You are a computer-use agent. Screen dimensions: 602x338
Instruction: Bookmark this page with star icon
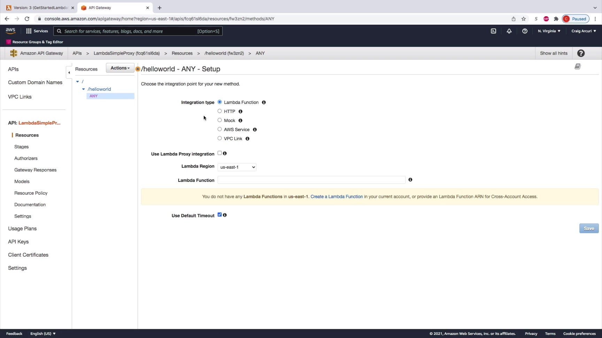click(524, 19)
